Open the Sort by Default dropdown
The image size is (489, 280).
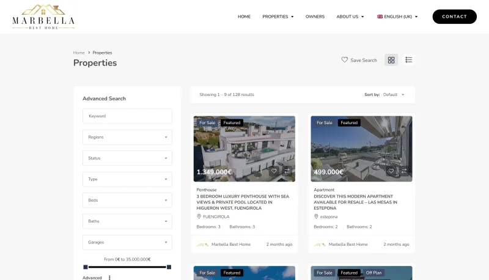(394, 95)
